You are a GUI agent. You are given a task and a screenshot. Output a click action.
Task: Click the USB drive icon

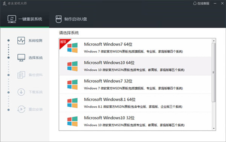58,19
